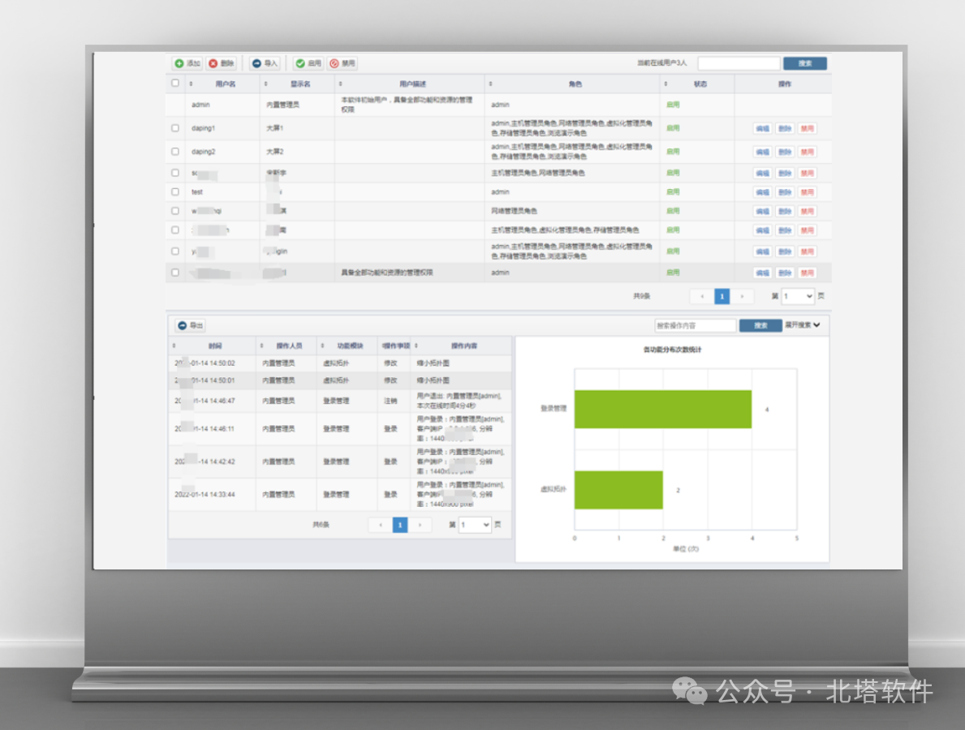This screenshot has width=965, height=730.
Task: Click the green 启用 (Enable) toolbar icon
Action: [300, 63]
